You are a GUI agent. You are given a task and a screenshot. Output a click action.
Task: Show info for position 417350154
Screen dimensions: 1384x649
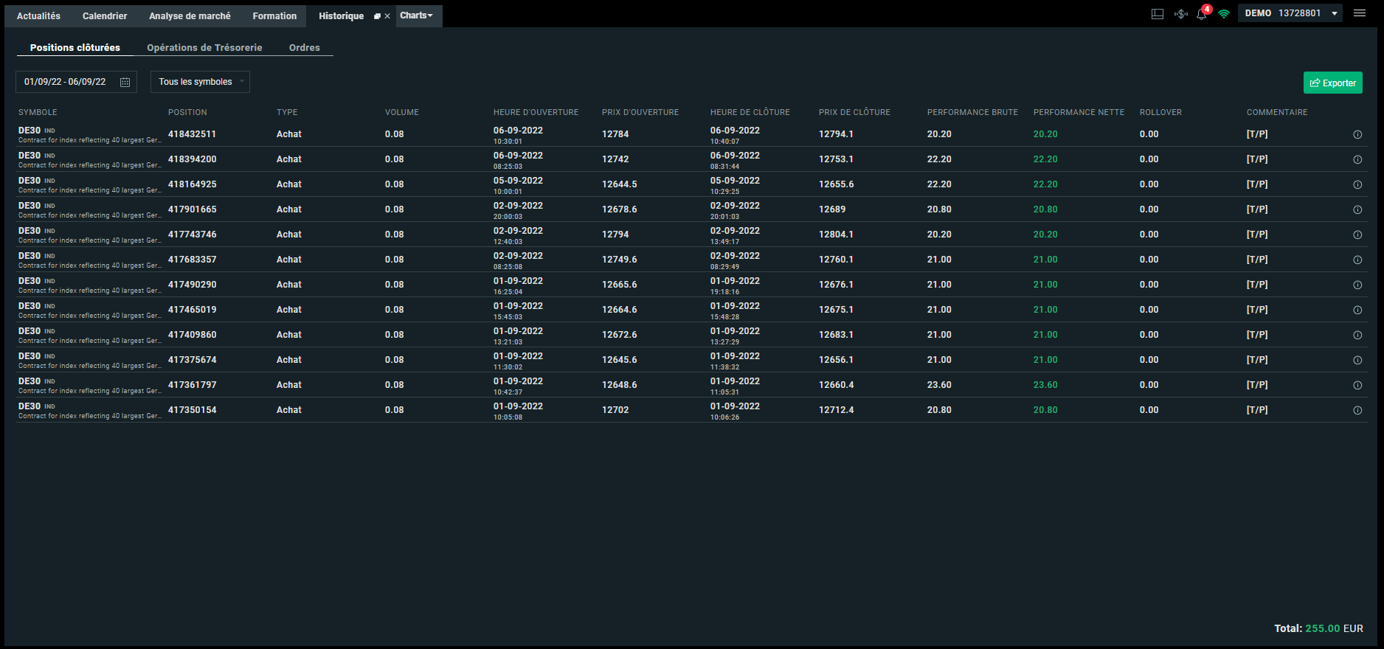[x=1357, y=410]
